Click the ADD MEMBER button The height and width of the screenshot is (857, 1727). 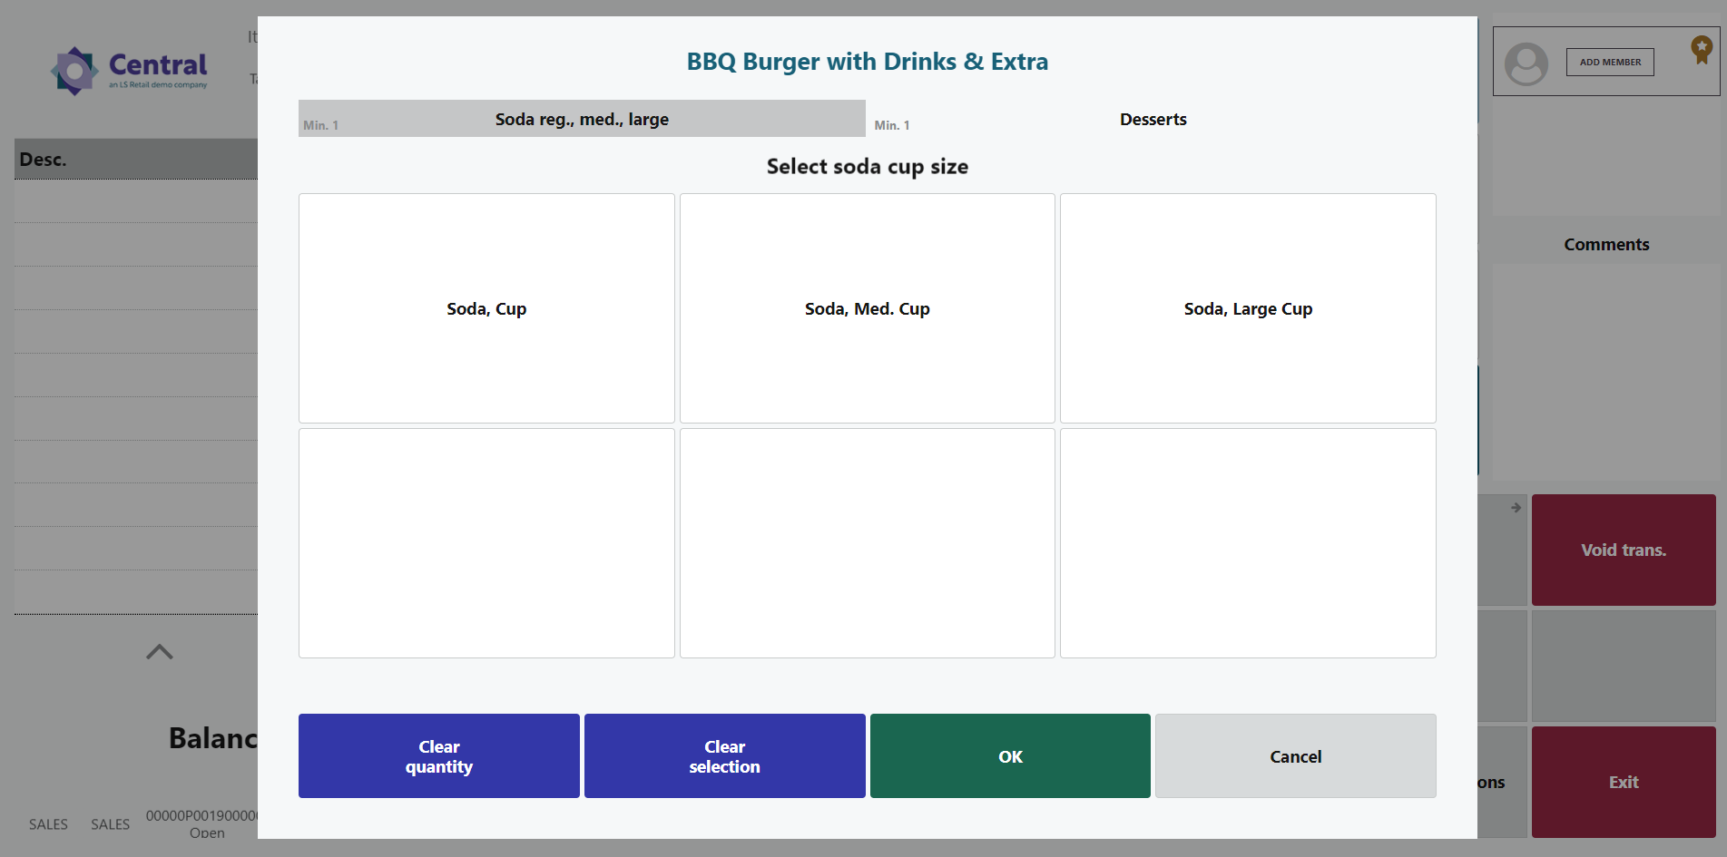pos(1610,63)
